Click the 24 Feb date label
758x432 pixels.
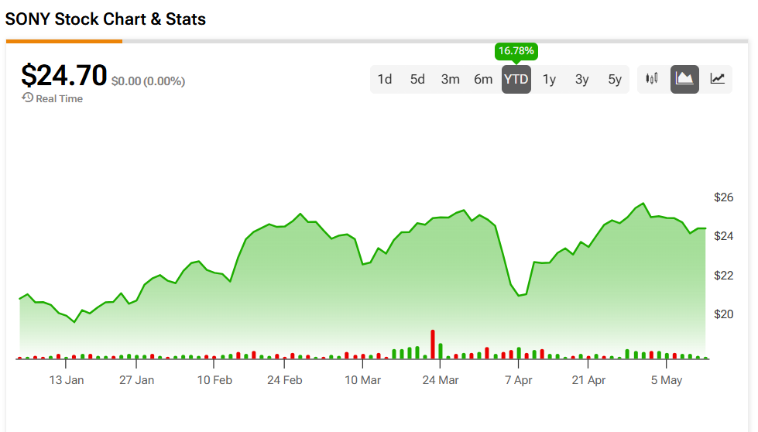tap(285, 380)
